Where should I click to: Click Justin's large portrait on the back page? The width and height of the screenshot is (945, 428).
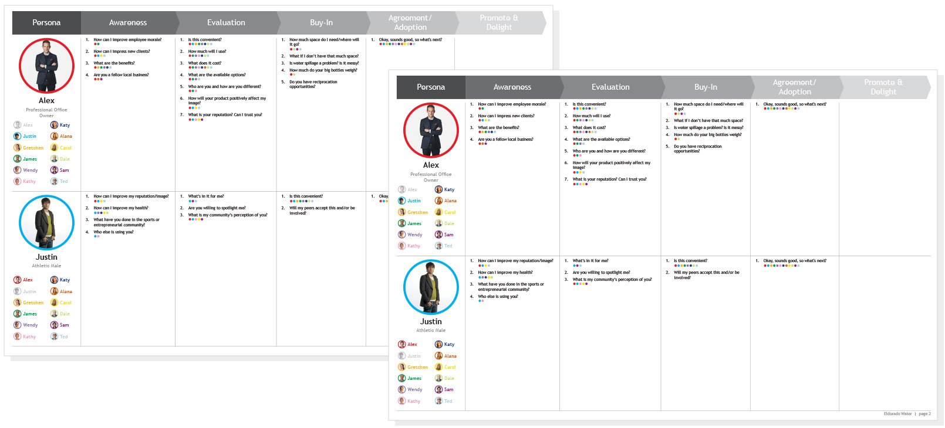[x=46, y=223]
